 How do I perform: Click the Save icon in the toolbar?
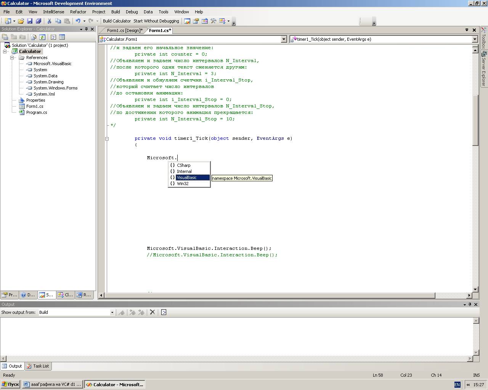pyautogui.click(x=30, y=21)
